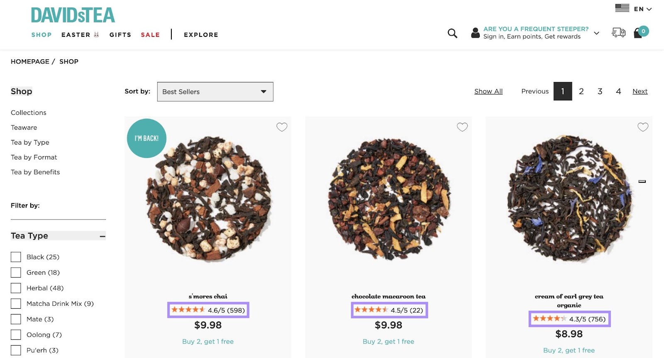Select pagination page 3
The height and width of the screenshot is (358, 664).
point(600,91)
